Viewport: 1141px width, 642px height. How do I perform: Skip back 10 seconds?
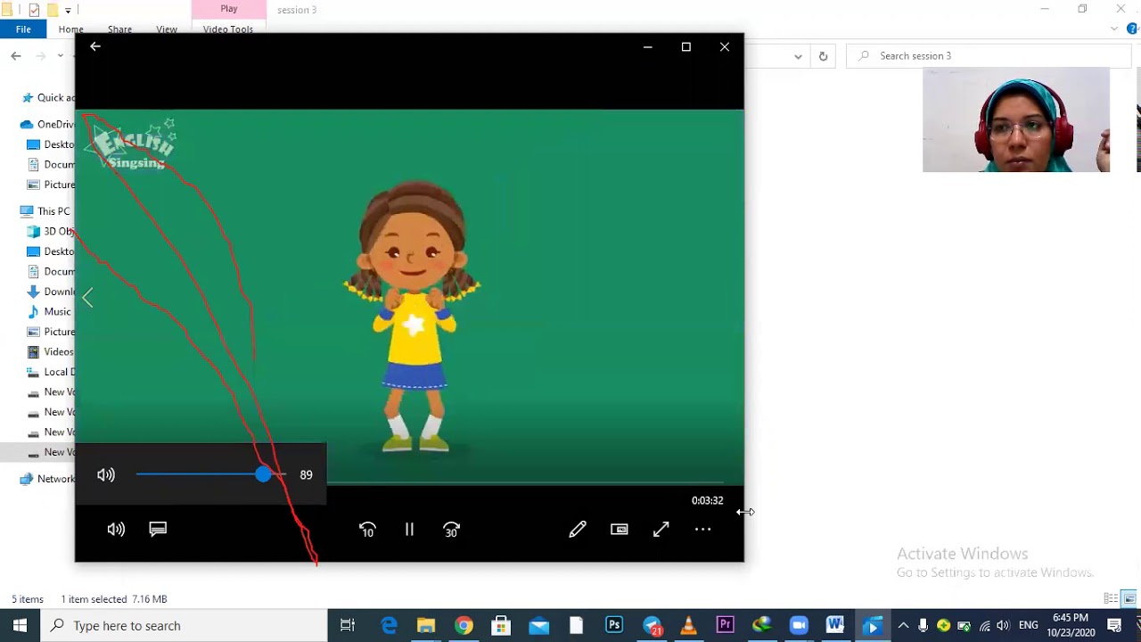tap(367, 530)
